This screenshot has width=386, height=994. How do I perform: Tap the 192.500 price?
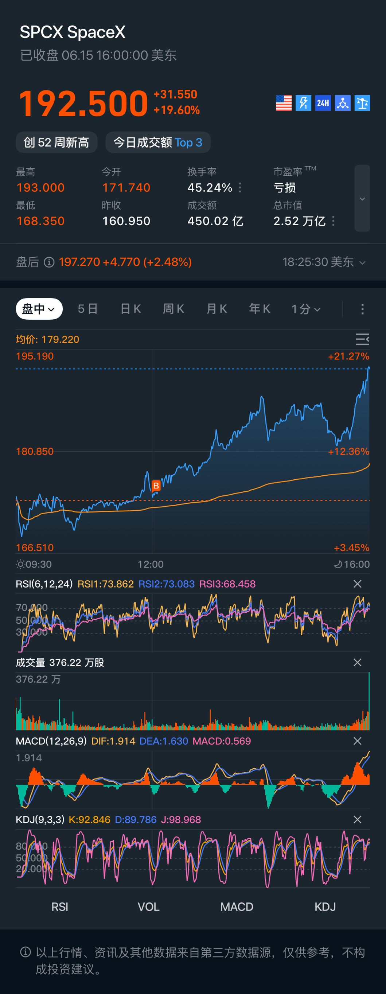click(83, 104)
